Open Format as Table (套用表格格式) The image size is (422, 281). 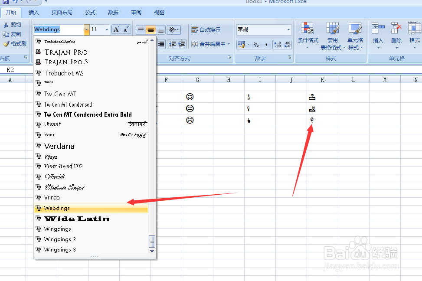click(x=333, y=36)
